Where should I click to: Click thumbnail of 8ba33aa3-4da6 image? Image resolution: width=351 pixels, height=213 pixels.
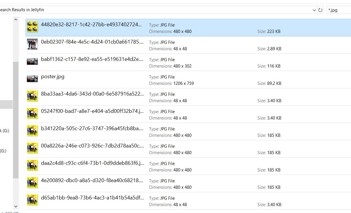[32, 96]
